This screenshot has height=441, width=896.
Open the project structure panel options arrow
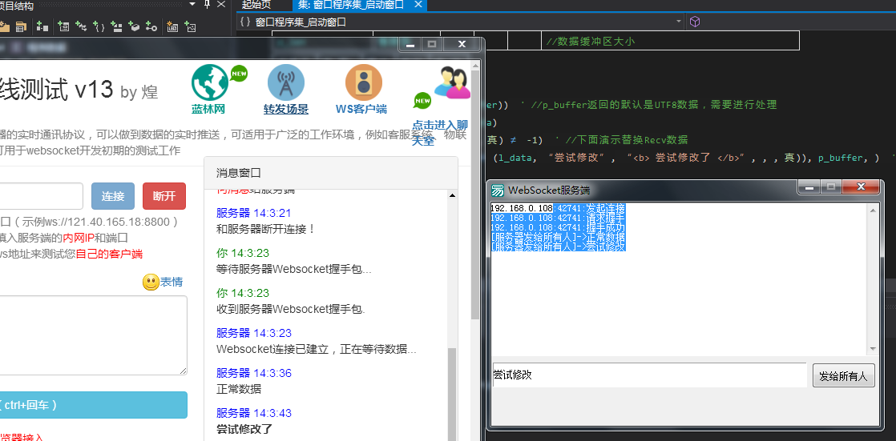point(192,6)
